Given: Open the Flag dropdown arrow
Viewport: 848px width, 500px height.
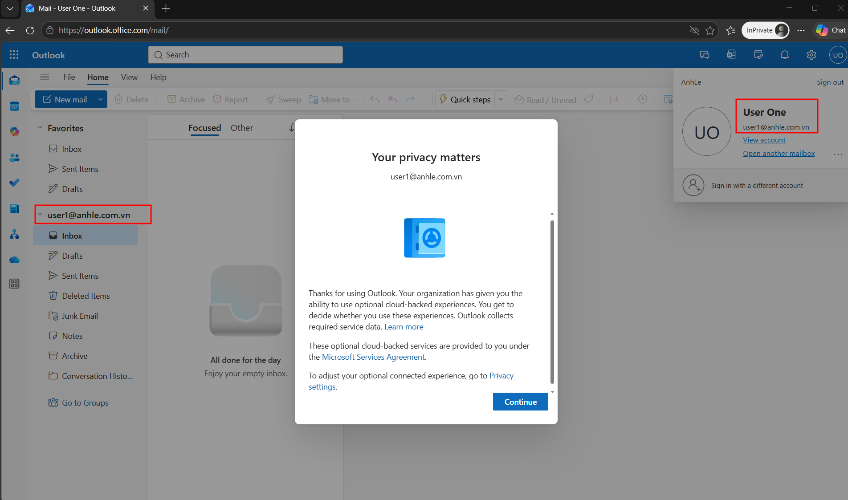Looking at the screenshot, I should [x=627, y=99].
